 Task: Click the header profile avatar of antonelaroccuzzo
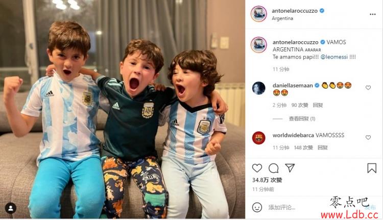(x=259, y=14)
